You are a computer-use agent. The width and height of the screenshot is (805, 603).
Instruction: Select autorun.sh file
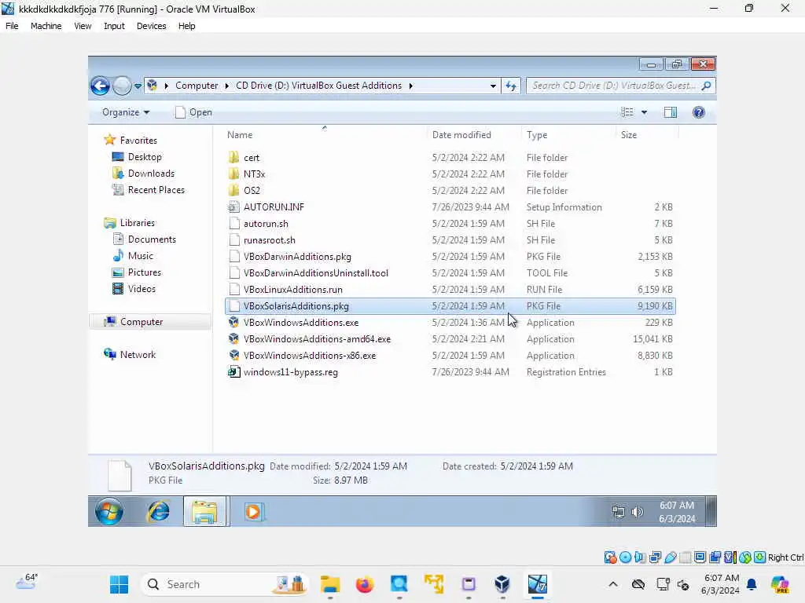(266, 224)
